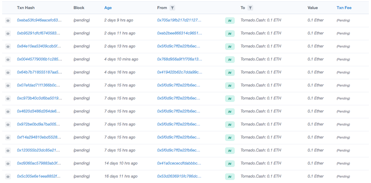The height and width of the screenshot is (183, 371).
Task: Select eye icon beside transaction 0x972be0bd9a
Action: [x=8, y=125]
